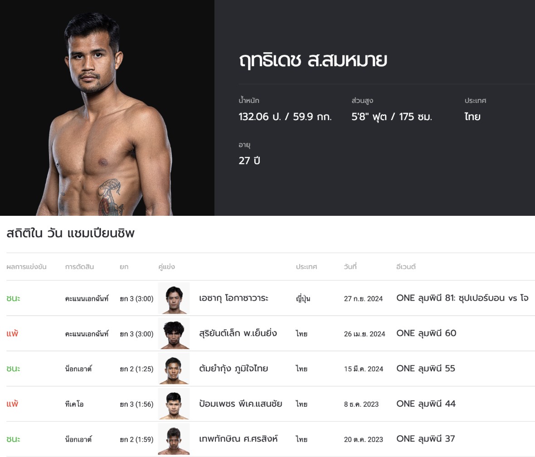Open event ONE ลุมพินี 55 link
Viewport: 535px width, 457px height.
[425, 368]
